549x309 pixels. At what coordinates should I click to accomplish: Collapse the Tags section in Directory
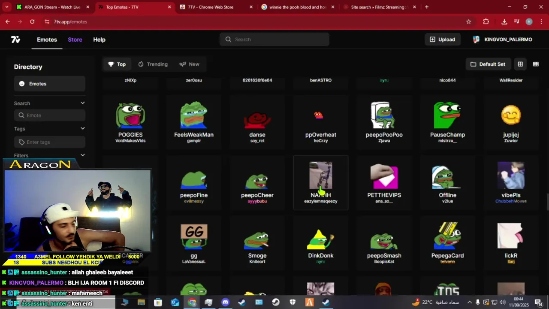(x=82, y=128)
